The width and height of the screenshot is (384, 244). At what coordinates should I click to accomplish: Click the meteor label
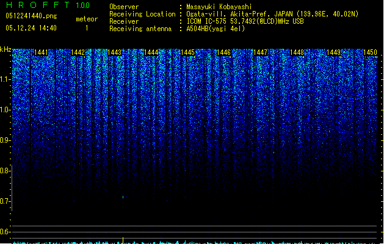click(x=87, y=19)
